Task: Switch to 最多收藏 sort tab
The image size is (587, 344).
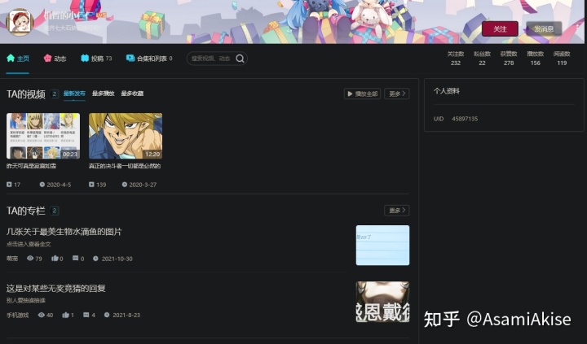Action: tap(132, 94)
